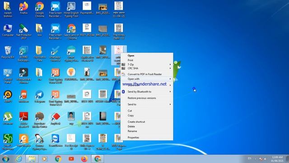Select the AOMEI Backupper shortcut
The width and height of the screenshot is (289, 163).
point(23,54)
